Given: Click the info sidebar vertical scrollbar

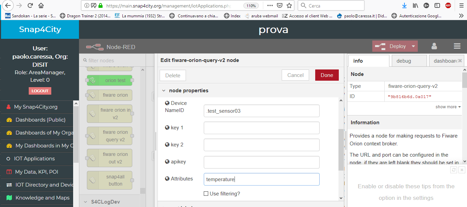Looking at the screenshot, I should click(x=465, y=80).
